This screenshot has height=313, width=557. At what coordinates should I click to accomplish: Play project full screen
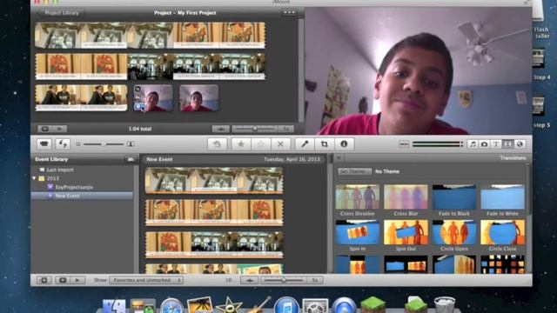coord(44,129)
